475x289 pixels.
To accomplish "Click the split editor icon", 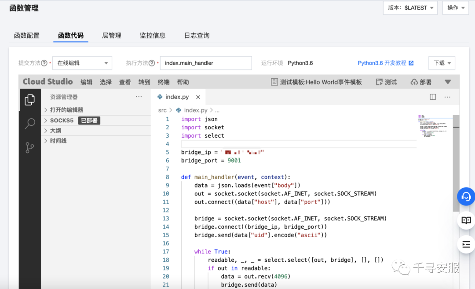I will point(433,97).
